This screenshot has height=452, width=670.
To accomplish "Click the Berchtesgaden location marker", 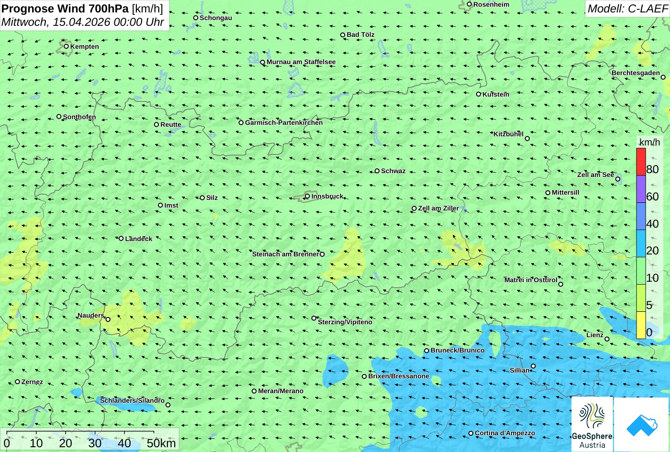I will point(663,77).
